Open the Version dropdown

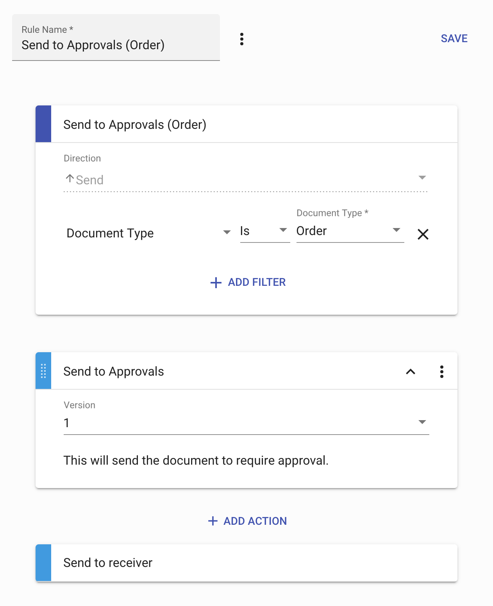[x=422, y=422]
